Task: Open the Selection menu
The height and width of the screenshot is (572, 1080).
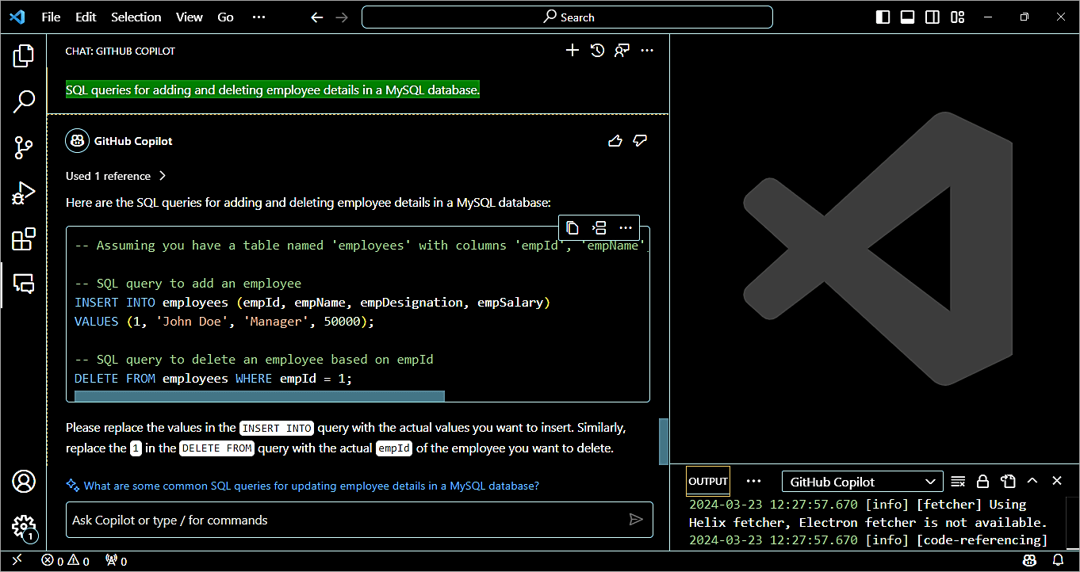Action: pyautogui.click(x=136, y=17)
